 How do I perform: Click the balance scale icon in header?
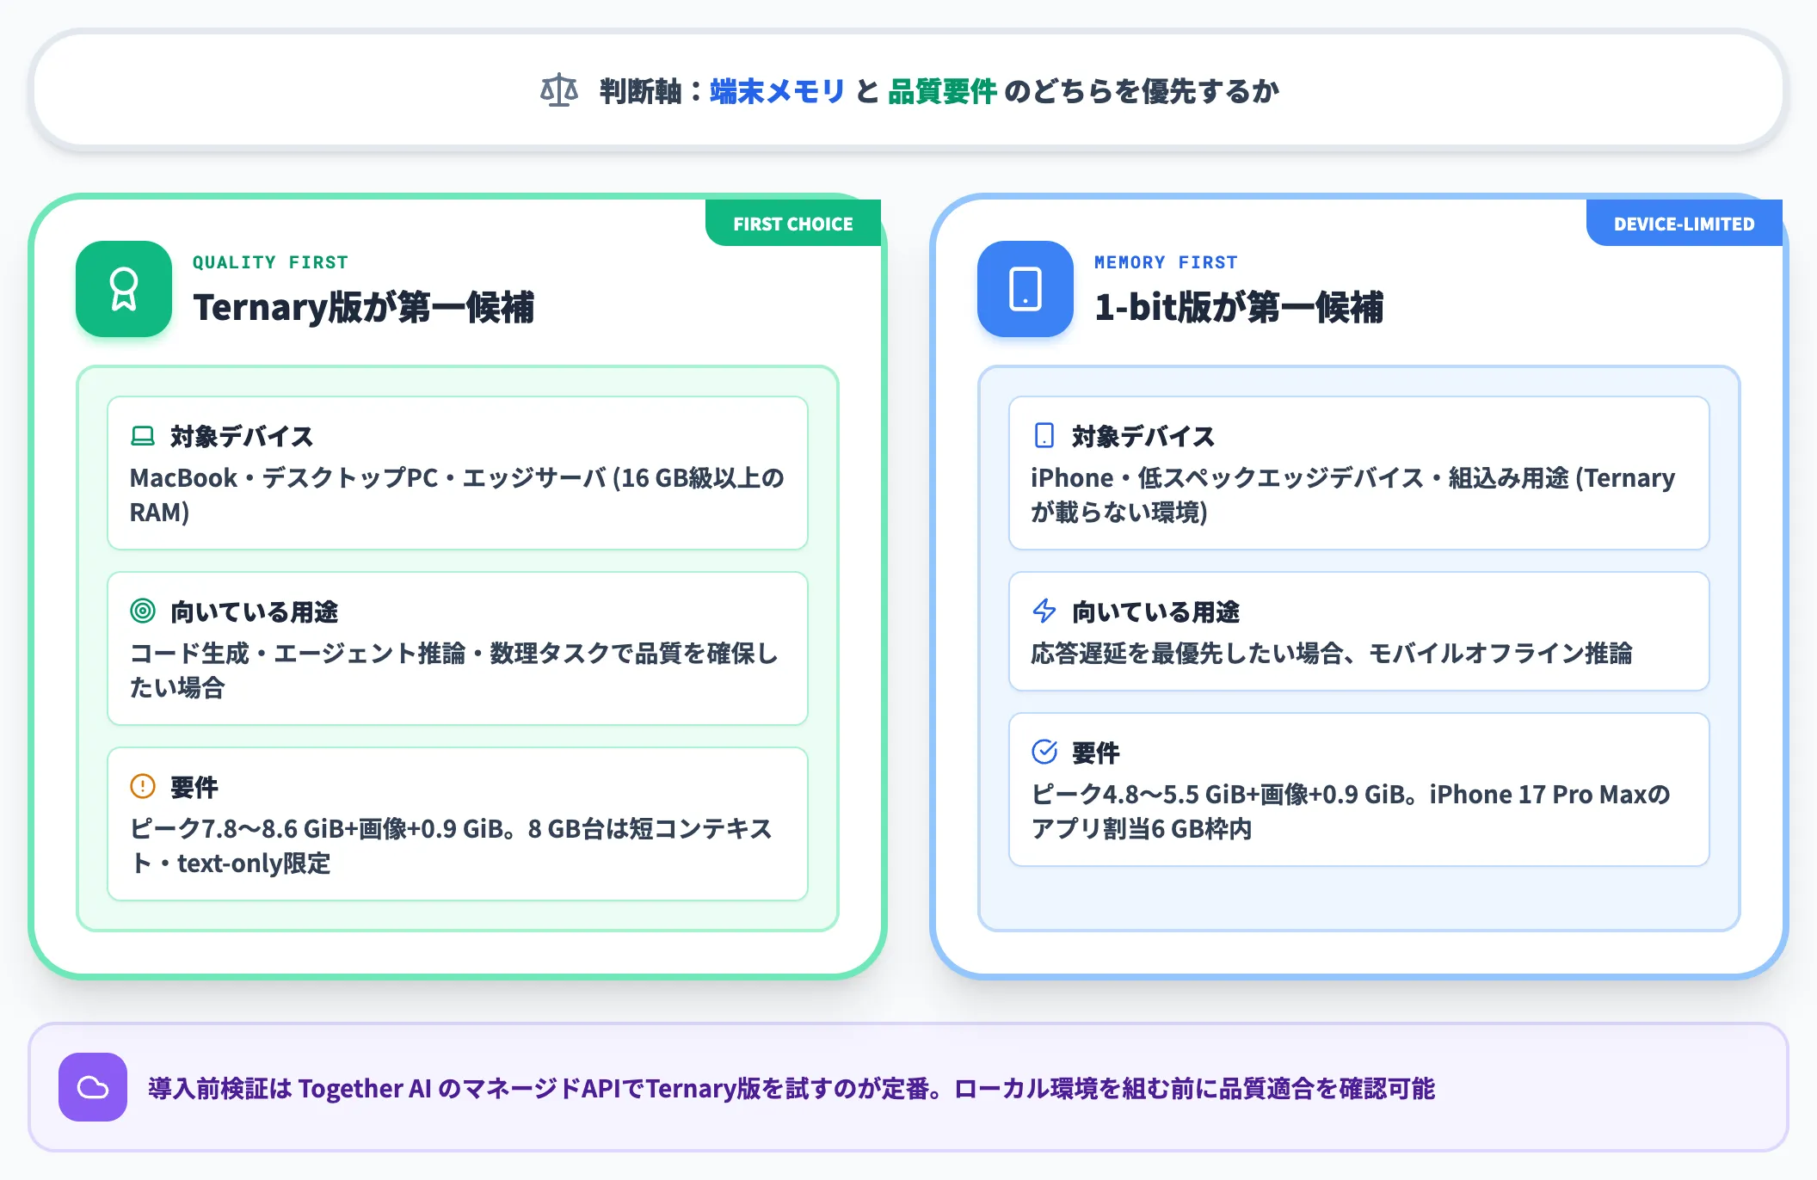559,90
